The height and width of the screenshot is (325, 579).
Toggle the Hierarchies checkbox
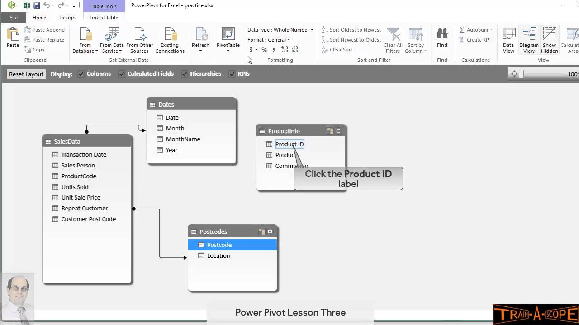(x=184, y=74)
